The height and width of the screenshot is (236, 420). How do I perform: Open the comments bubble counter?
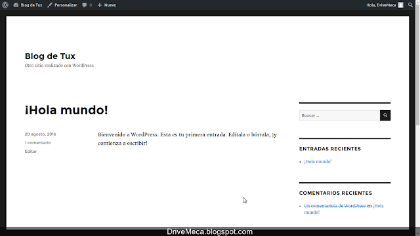click(87, 5)
